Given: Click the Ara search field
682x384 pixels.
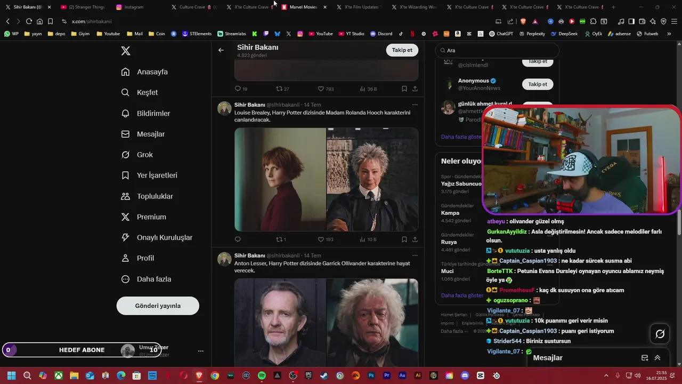Looking at the screenshot, I should (x=497, y=50).
